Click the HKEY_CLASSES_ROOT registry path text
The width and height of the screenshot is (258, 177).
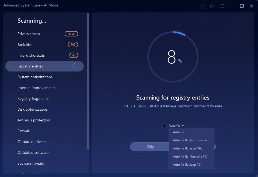pyautogui.click(x=173, y=106)
